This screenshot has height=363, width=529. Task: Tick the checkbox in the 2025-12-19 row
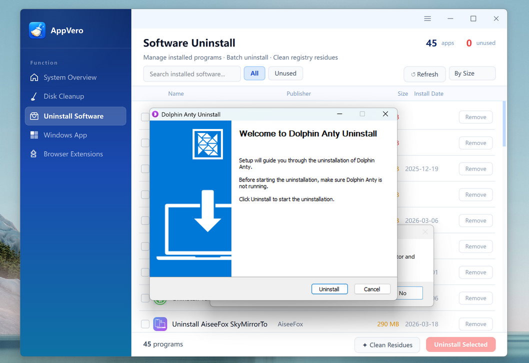(x=145, y=169)
